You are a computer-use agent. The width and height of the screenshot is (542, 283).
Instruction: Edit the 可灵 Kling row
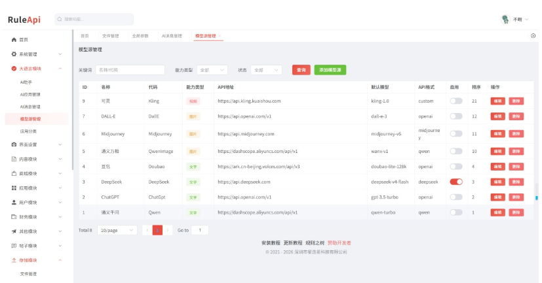coord(497,101)
